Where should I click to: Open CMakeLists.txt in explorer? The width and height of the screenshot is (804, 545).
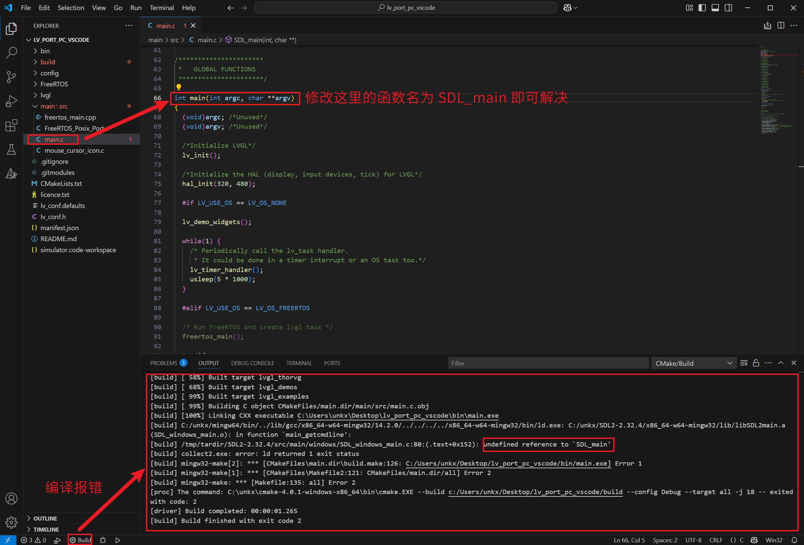pyautogui.click(x=81, y=184)
